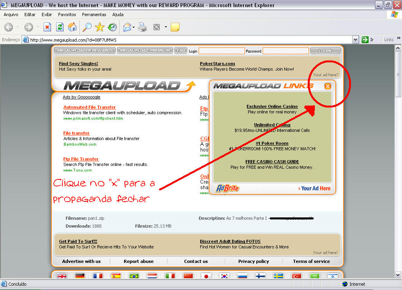The height and width of the screenshot is (290, 402).
Task: Open the Ftp File Transfer ad link
Action: [x=81, y=159]
